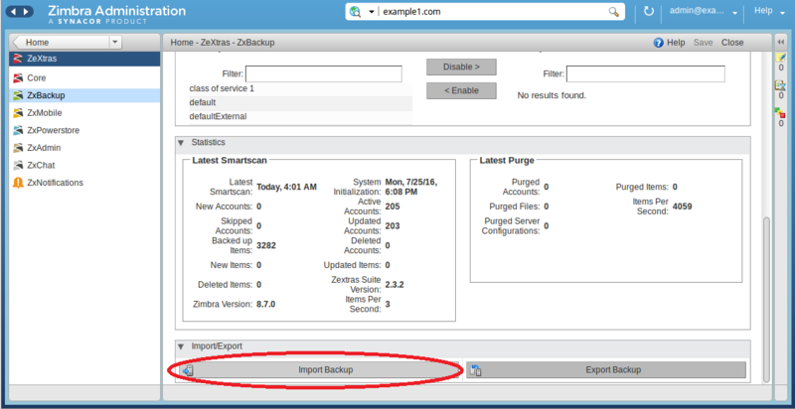
Task: Click Save in the page toolbar
Action: (704, 43)
